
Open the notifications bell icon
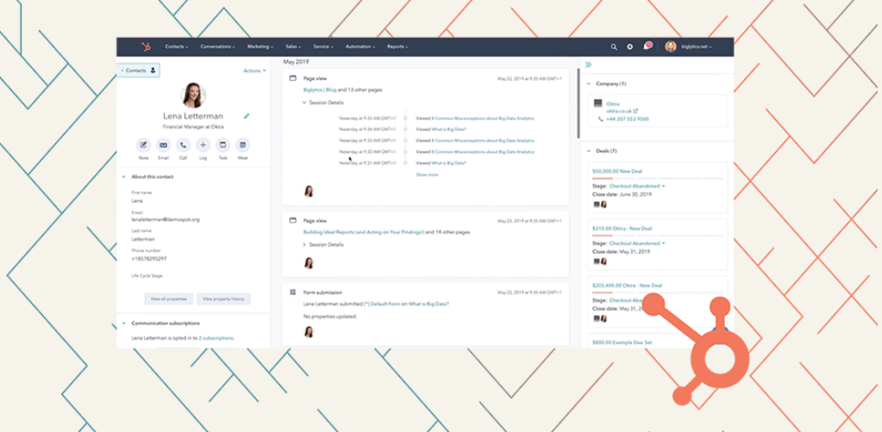click(x=647, y=47)
